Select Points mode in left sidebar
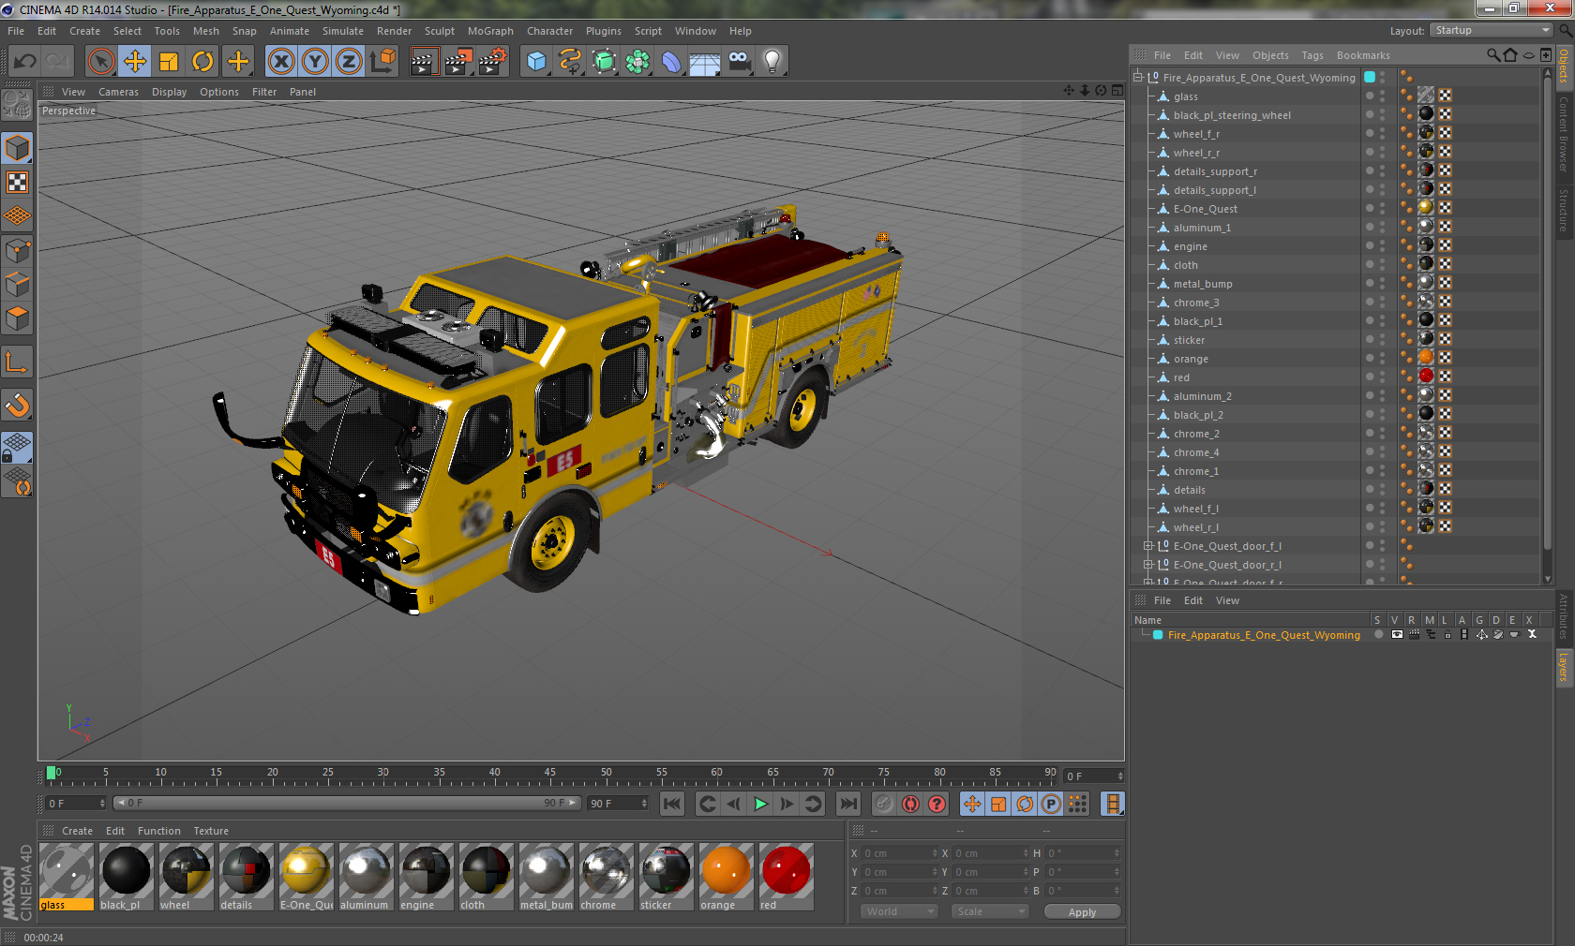This screenshot has height=946, width=1575. click(x=17, y=251)
